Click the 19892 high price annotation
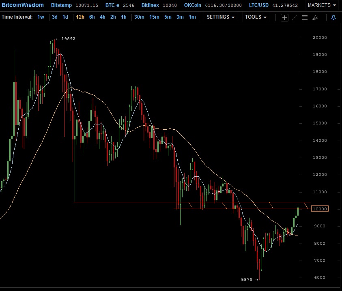Screen dimensions: 342x291 click(68, 39)
